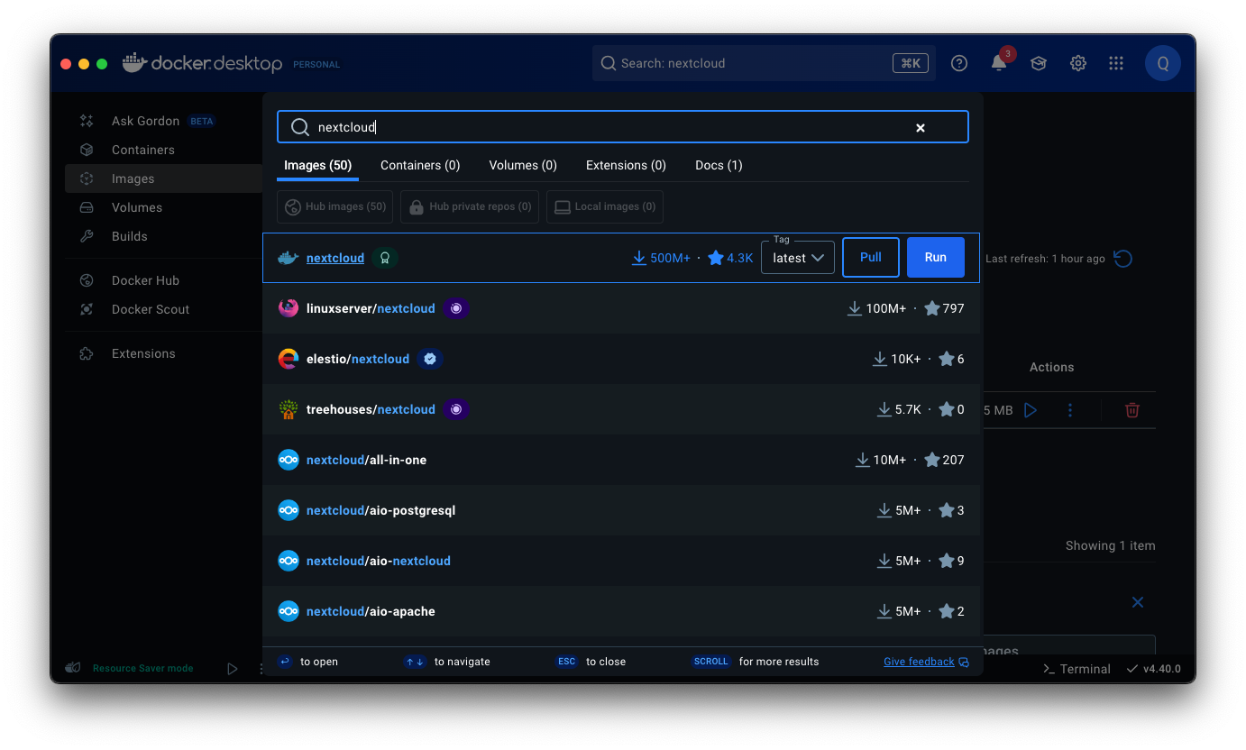
Task: Select the nextcloud/aio-apache result
Action: (622, 611)
